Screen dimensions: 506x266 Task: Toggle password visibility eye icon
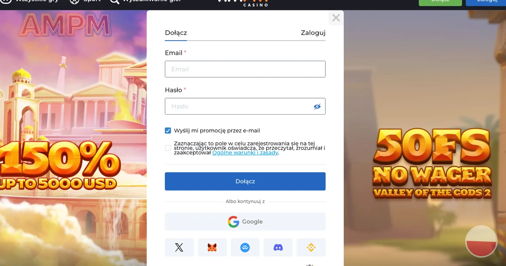(317, 106)
